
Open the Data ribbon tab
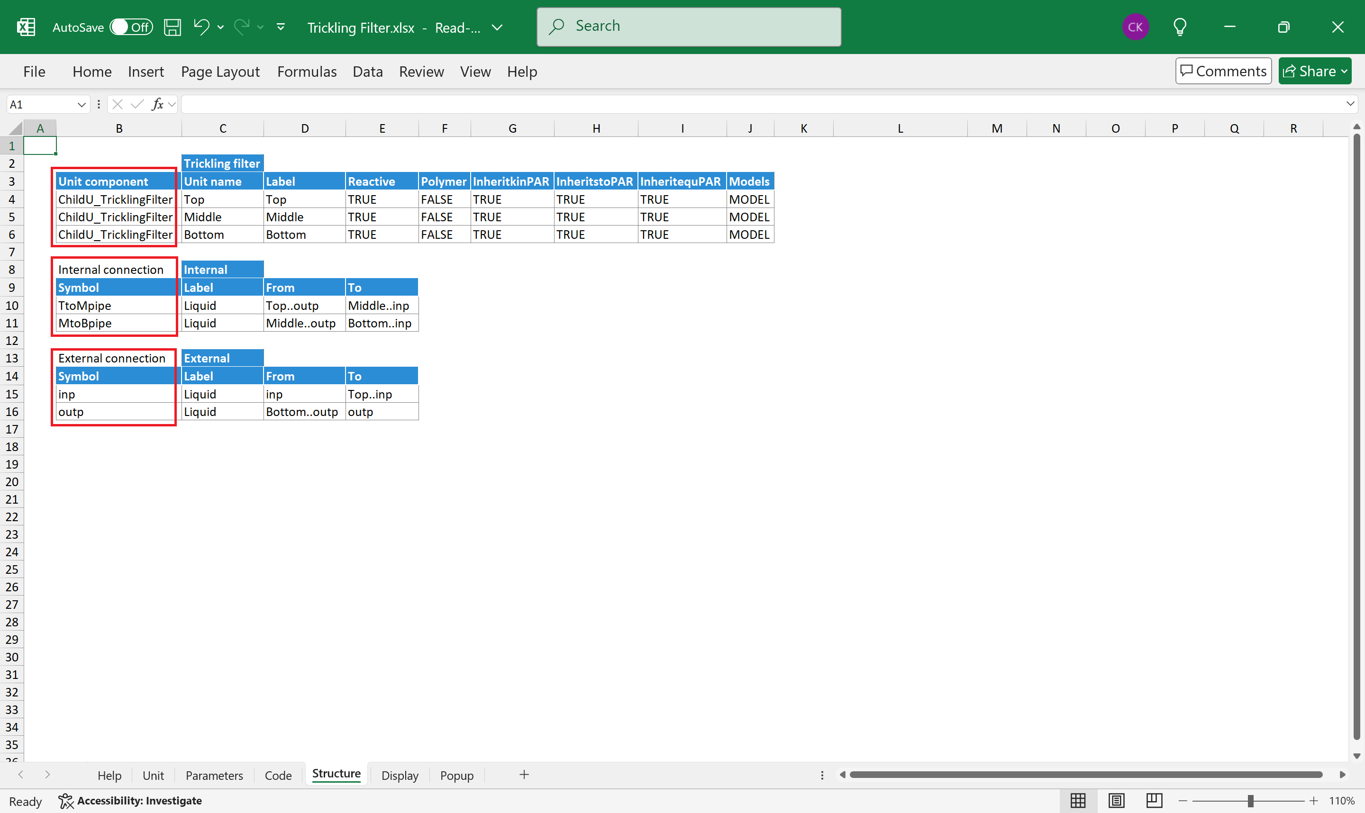point(368,72)
